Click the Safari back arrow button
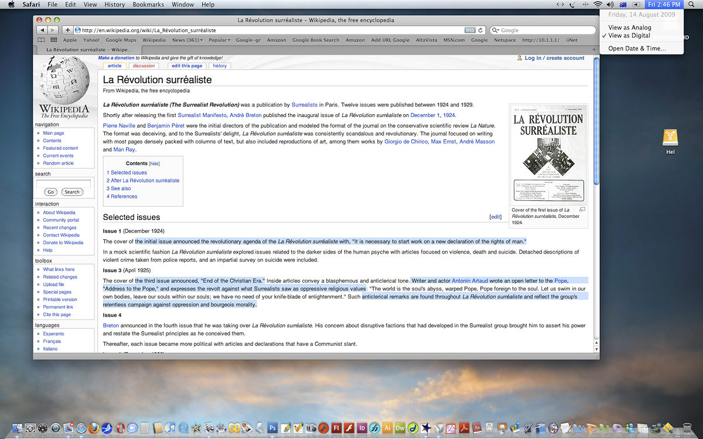 tap(42, 30)
